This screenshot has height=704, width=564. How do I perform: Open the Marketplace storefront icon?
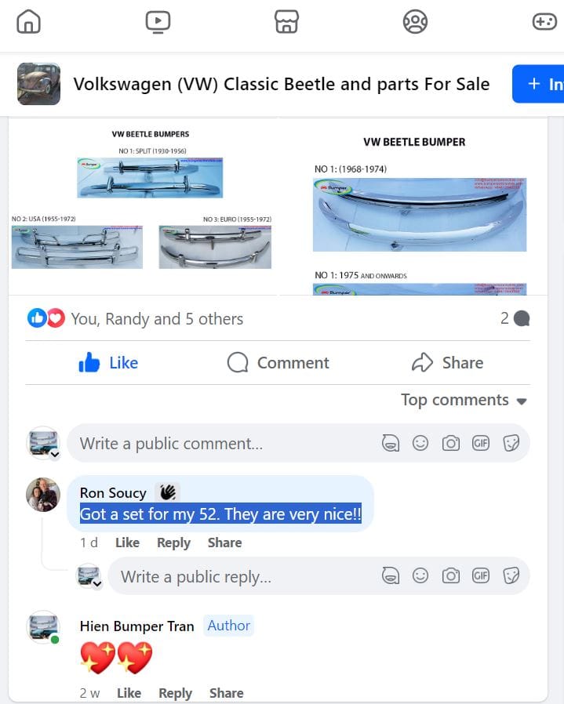(286, 21)
